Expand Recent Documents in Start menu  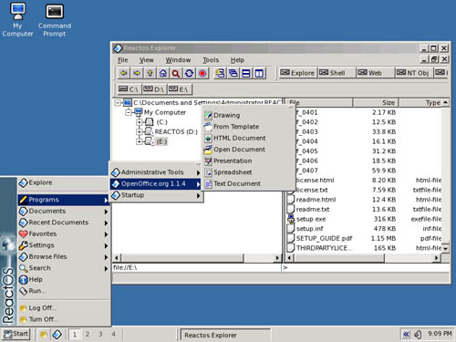point(63,223)
